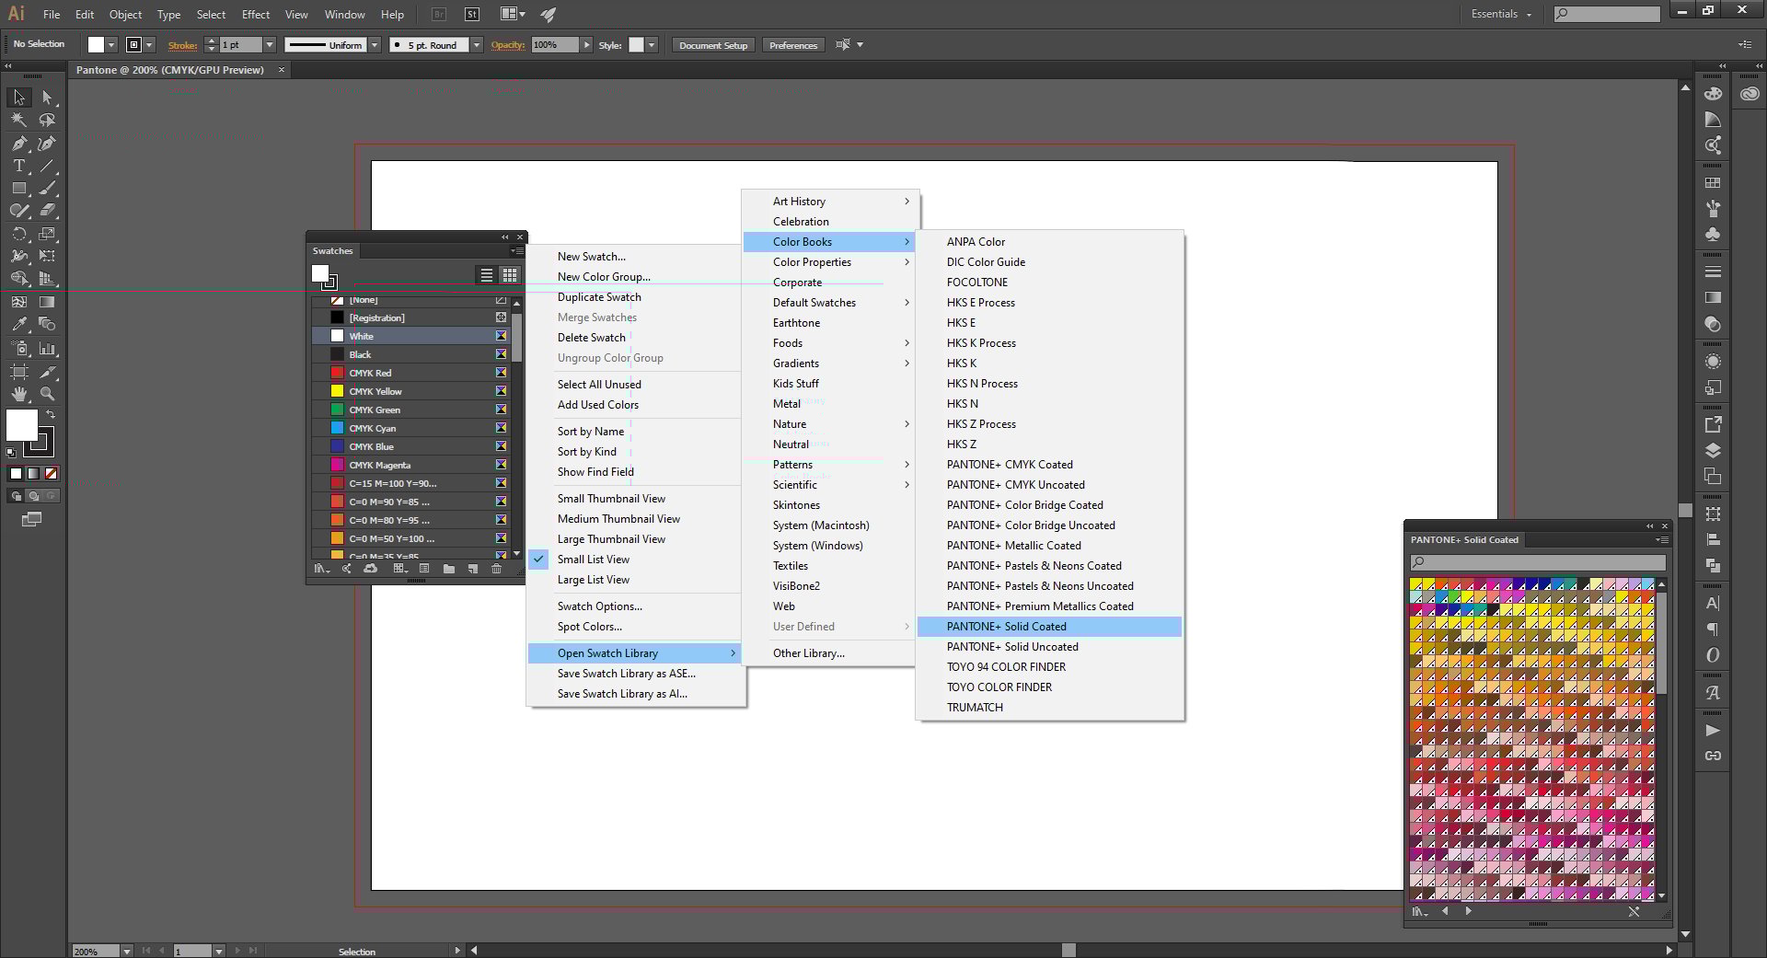The width and height of the screenshot is (1767, 958).
Task: Open the Character panel icon
Action: point(1713,604)
